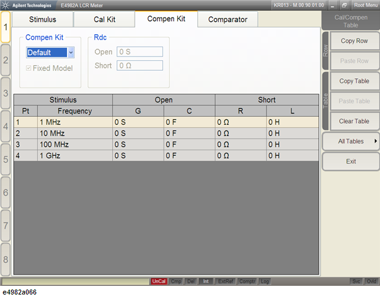Switch to the Cal Kit tab

(x=104, y=19)
